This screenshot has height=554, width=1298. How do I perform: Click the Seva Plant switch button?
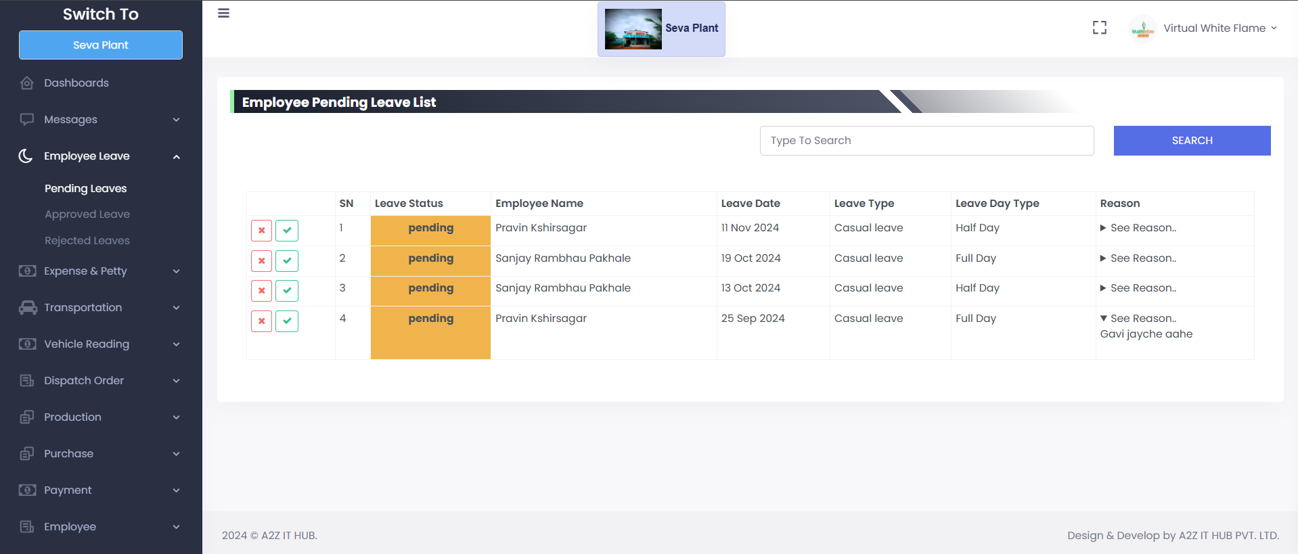[101, 45]
